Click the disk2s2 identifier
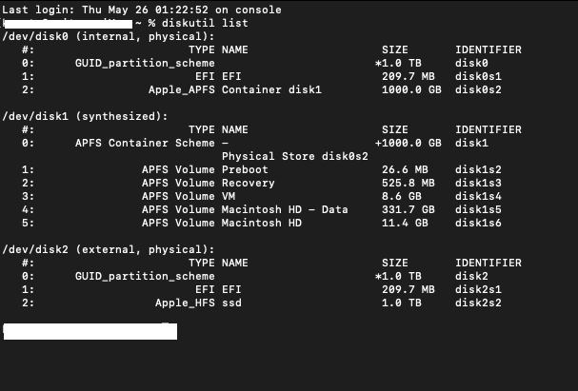Image resolution: width=578 pixels, height=391 pixels. 478,303
